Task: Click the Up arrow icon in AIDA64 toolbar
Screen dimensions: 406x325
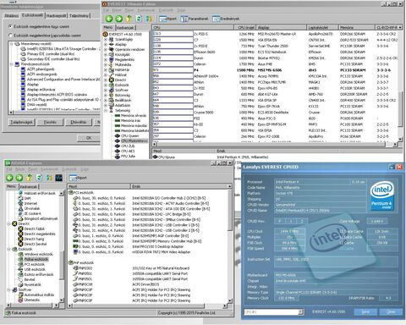Action: tap(29, 178)
